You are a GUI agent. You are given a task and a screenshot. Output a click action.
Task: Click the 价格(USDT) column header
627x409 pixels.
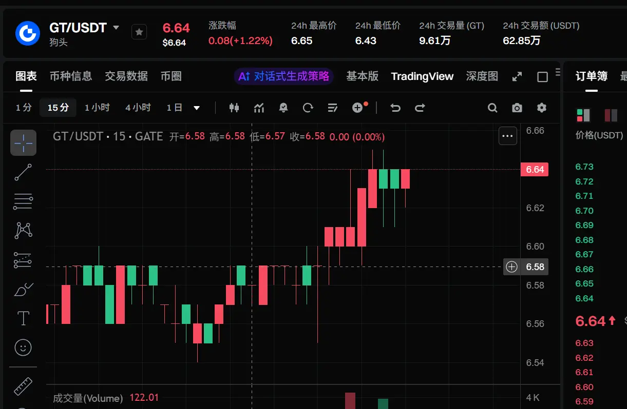coord(599,135)
